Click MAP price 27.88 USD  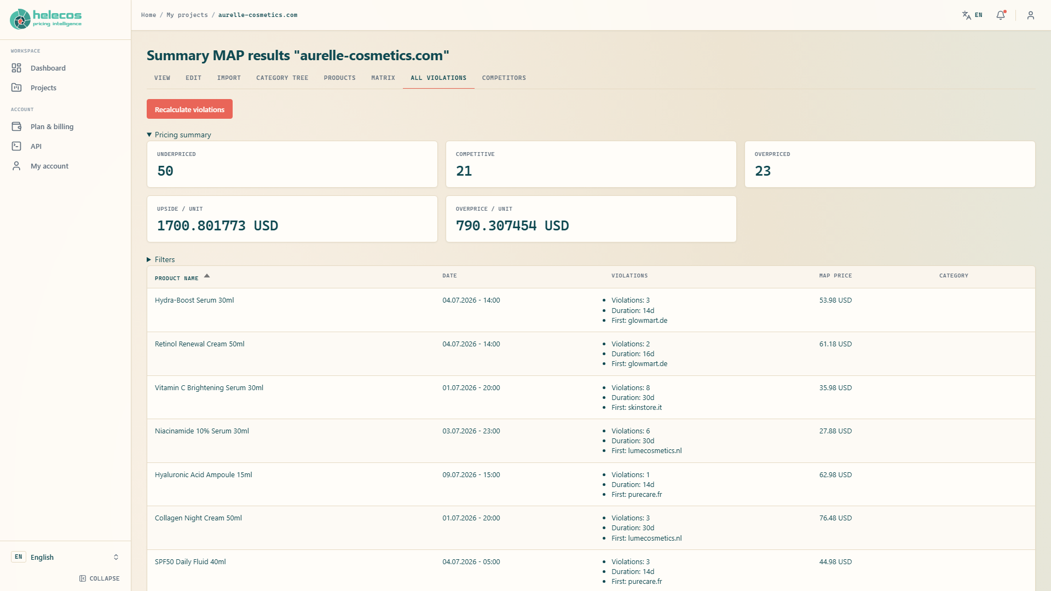(835, 431)
